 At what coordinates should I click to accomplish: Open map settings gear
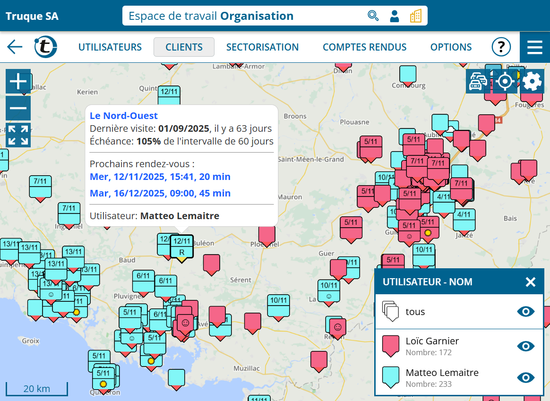[x=532, y=81]
